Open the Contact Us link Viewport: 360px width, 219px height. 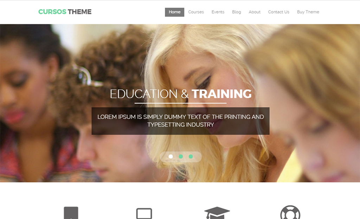[x=278, y=12]
